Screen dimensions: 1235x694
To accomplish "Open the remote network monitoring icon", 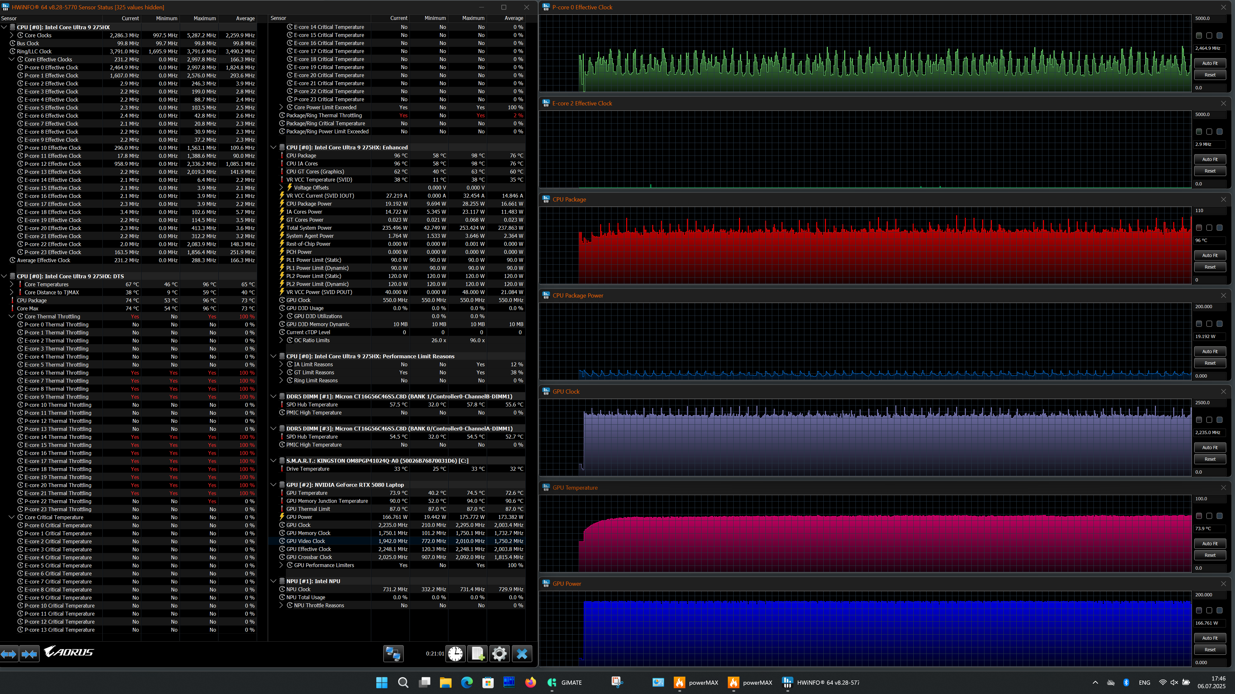I will [x=393, y=653].
